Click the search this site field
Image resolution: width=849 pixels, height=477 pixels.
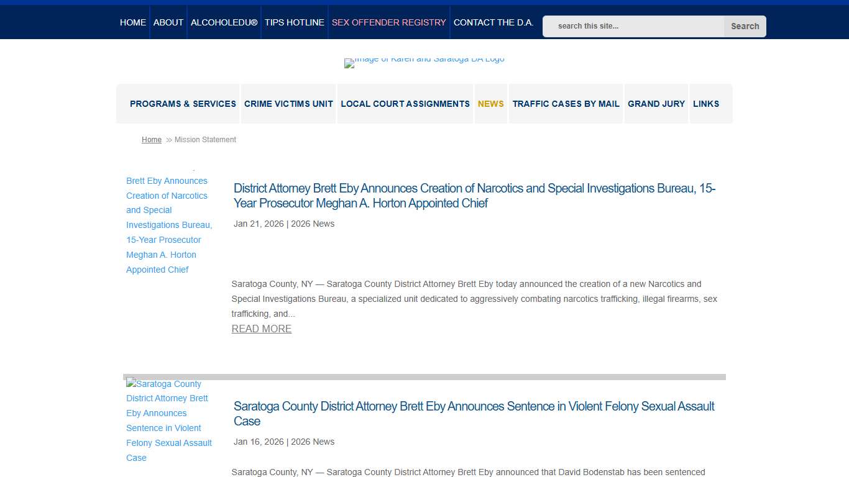click(634, 26)
